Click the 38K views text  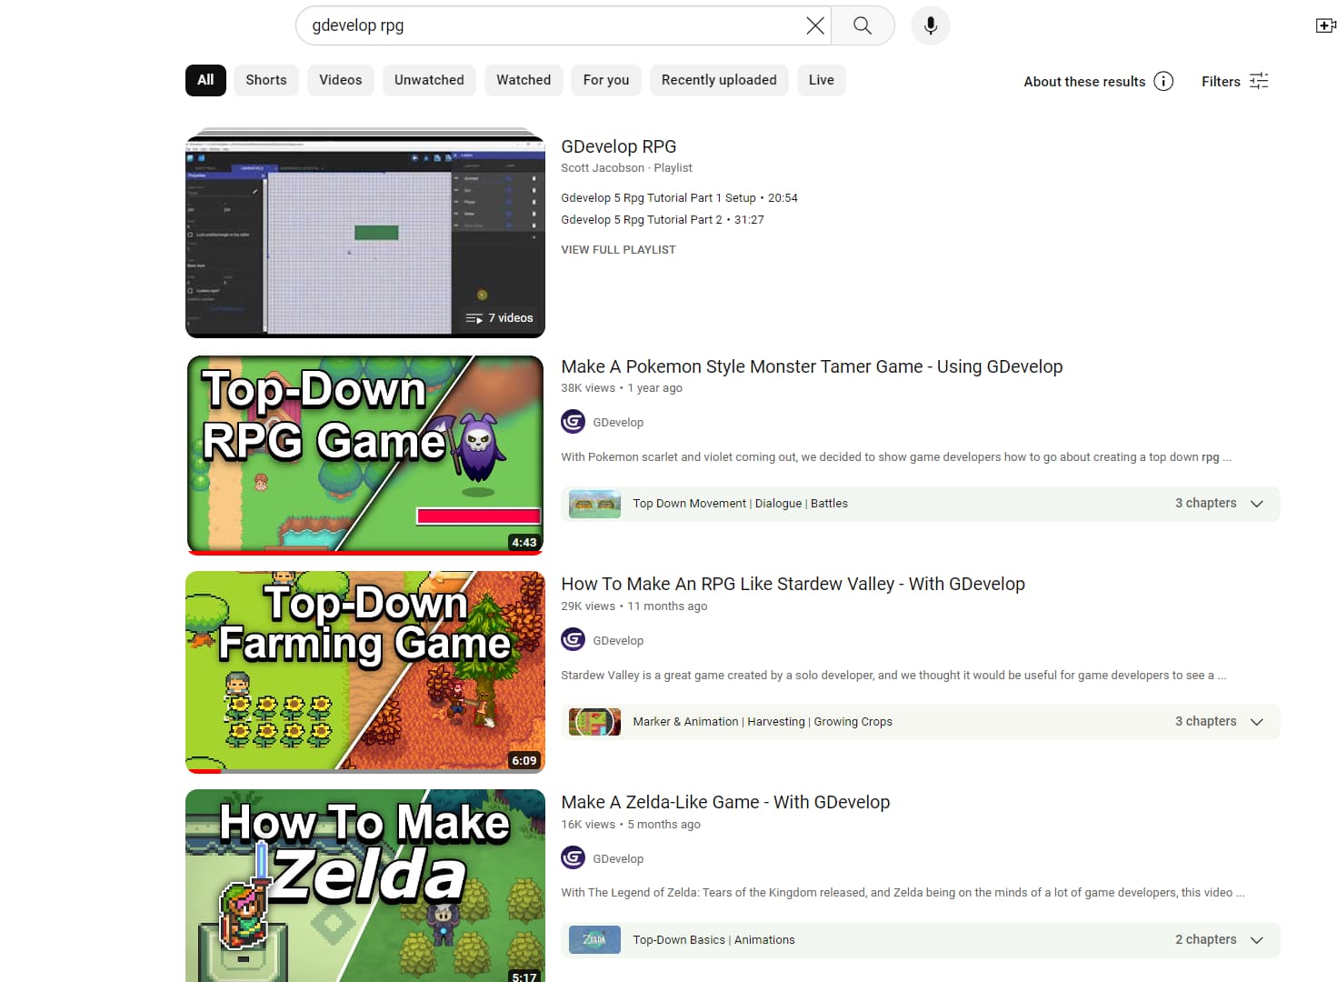pyautogui.click(x=588, y=388)
